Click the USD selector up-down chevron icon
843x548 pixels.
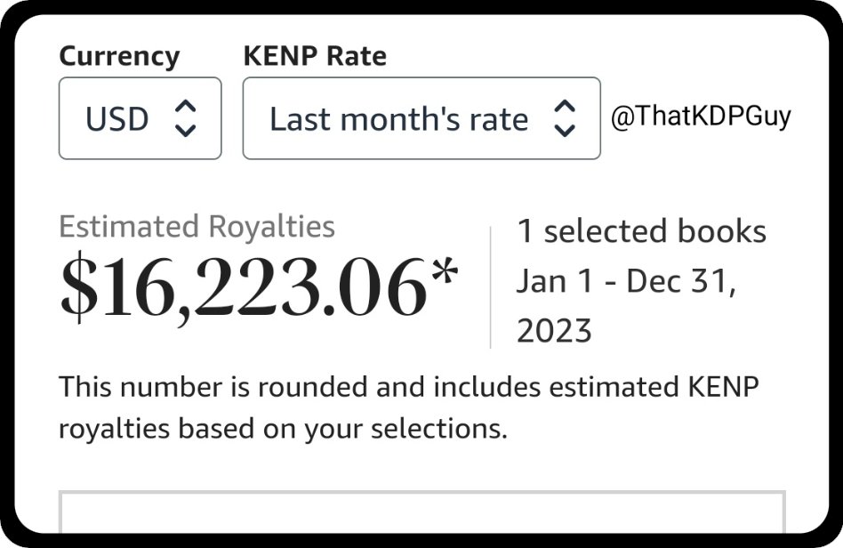[186, 118]
